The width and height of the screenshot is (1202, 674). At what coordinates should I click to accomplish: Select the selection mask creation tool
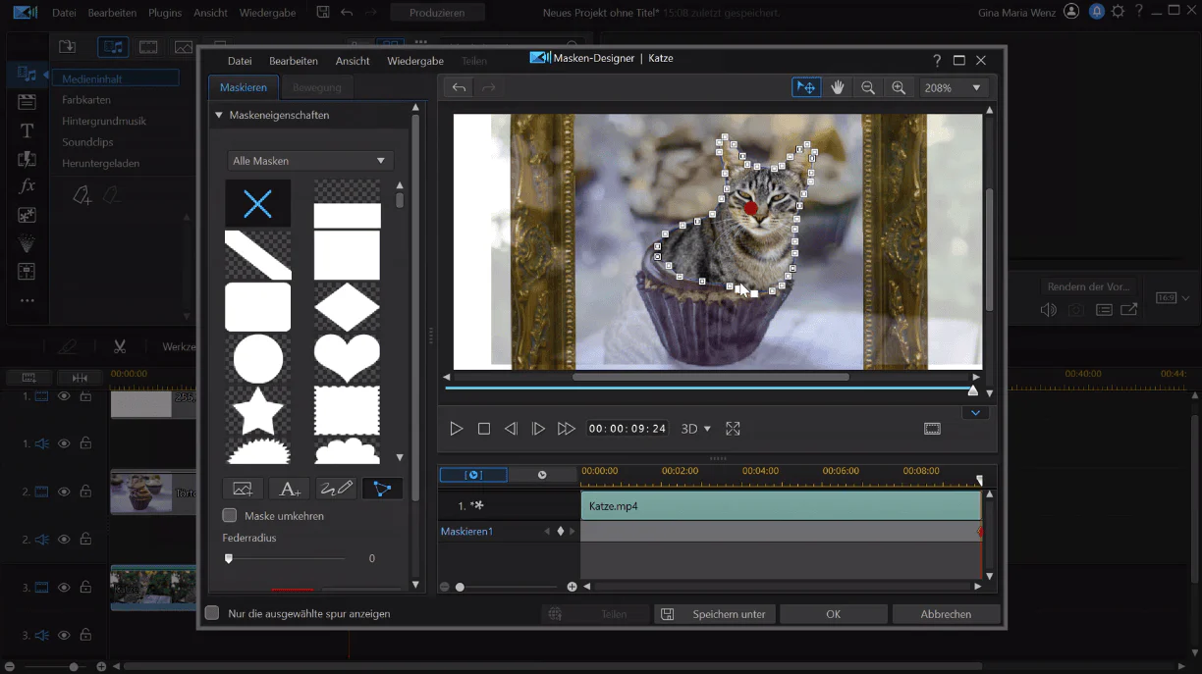click(x=382, y=489)
